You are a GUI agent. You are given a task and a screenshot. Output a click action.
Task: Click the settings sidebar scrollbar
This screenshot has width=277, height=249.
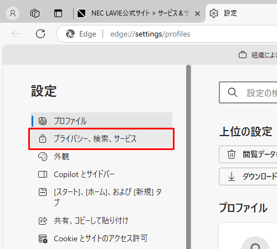(188, 157)
